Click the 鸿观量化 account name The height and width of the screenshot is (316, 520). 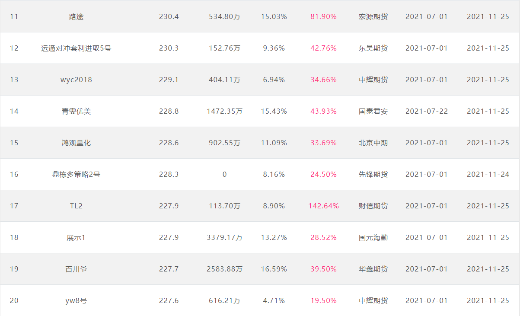coord(76,143)
